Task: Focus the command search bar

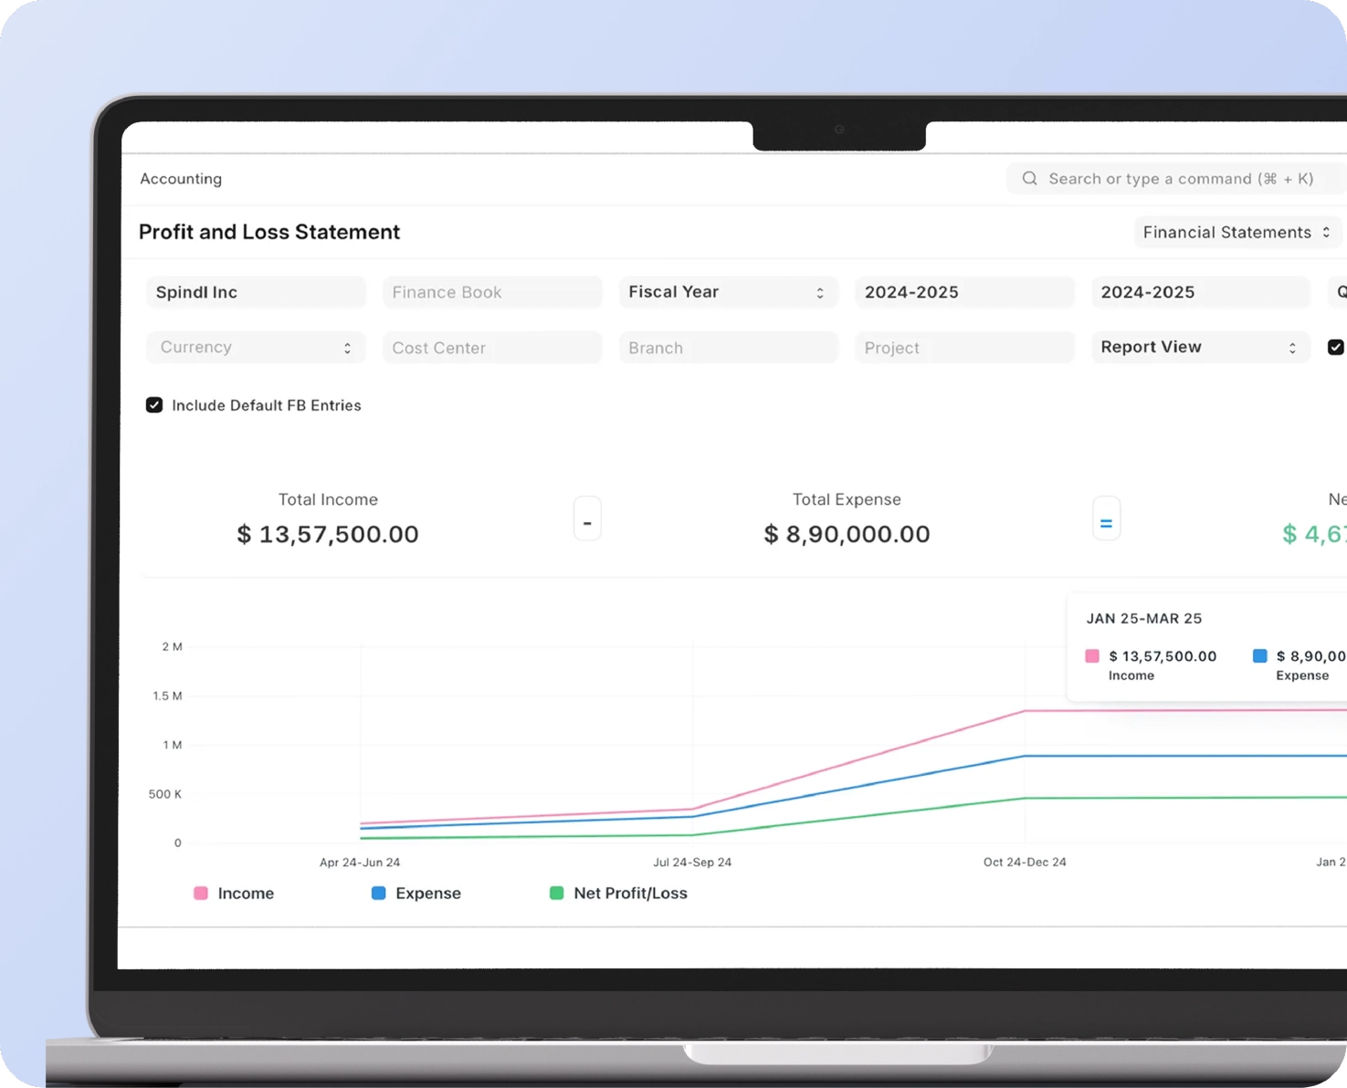Action: pyautogui.click(x=1176, y=179)
